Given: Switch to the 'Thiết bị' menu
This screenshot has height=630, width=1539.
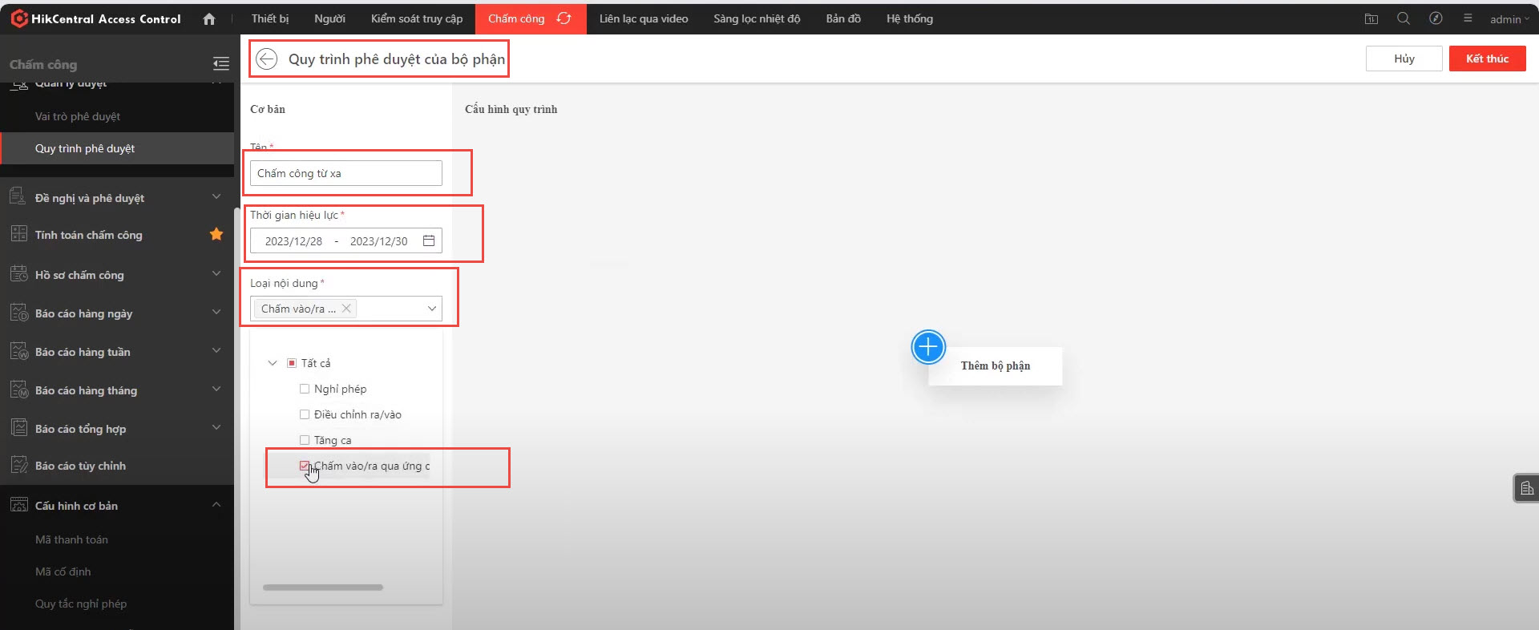Looking at the screenshot, I should click(270, 18).
